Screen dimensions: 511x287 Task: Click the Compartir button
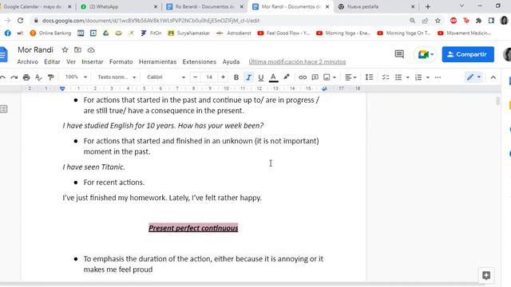468,54
